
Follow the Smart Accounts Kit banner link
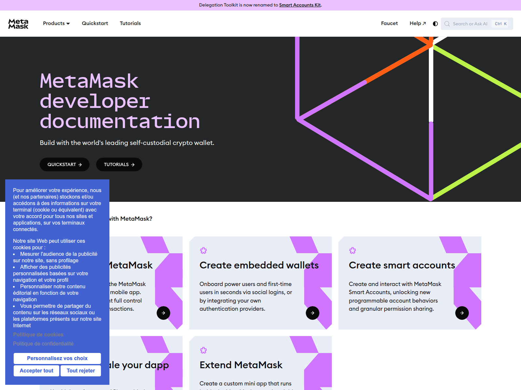pyautogui.click(x=300, y=5)
